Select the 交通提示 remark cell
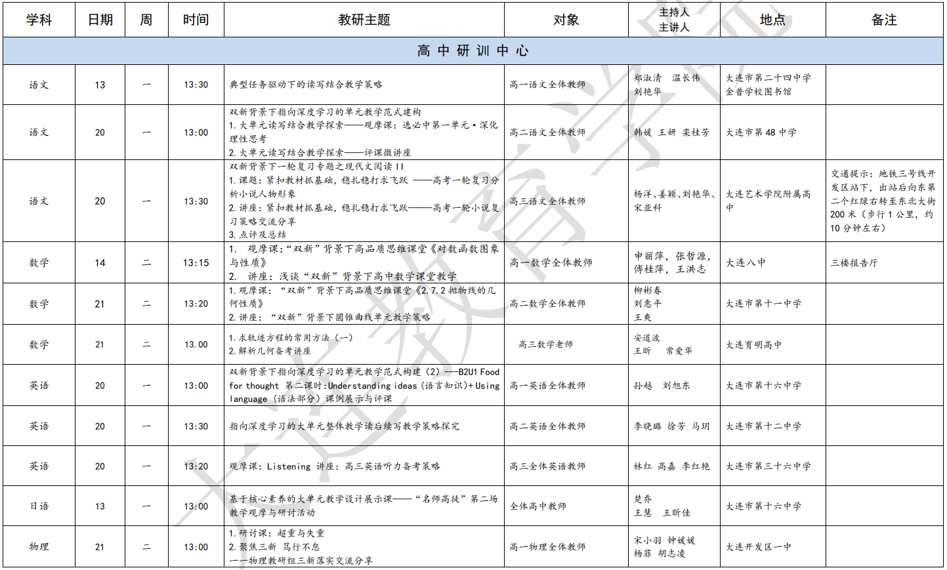 coord(883,201)
